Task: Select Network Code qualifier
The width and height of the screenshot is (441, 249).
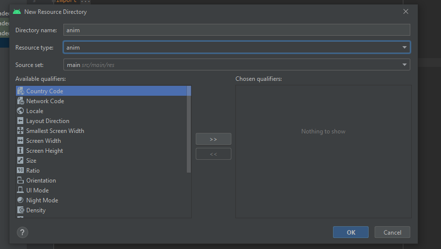Action: coord(101,101)
